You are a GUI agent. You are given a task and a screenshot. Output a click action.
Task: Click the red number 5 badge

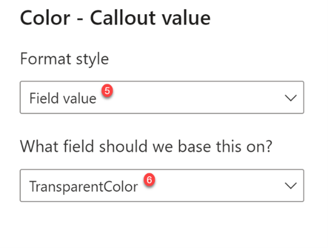(x=107, y=92)
